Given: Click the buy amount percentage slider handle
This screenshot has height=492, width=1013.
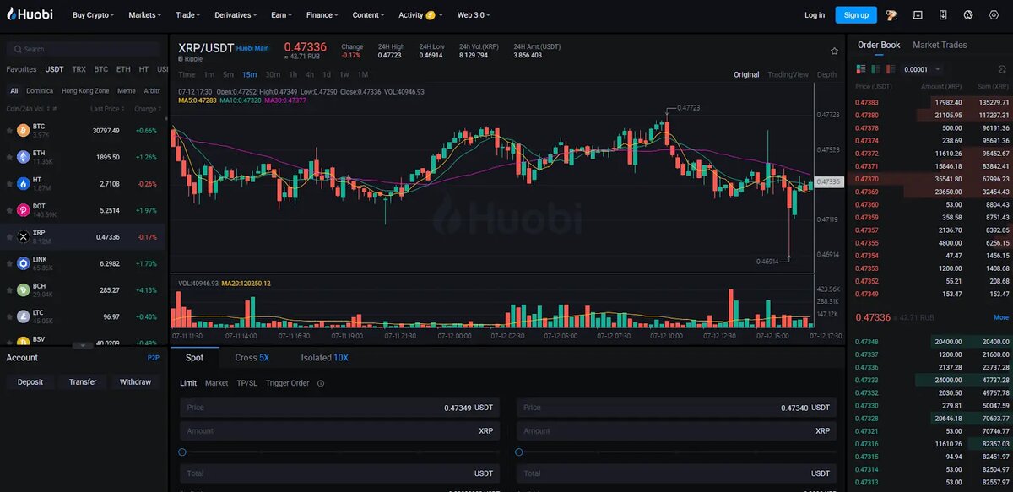Looking at the screenshot, I should (x=183, y=452).
